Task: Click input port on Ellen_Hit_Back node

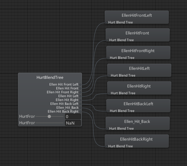Action: tap(107, 129)
